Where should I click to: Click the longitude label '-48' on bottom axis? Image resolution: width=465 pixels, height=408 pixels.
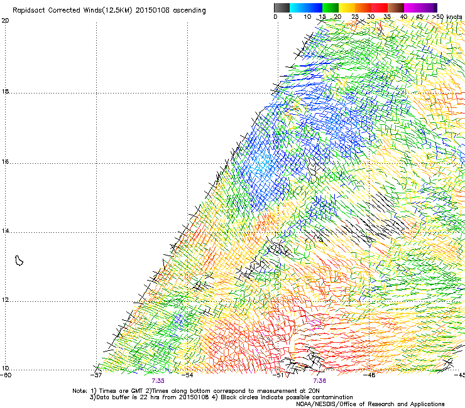coord(369,375)
